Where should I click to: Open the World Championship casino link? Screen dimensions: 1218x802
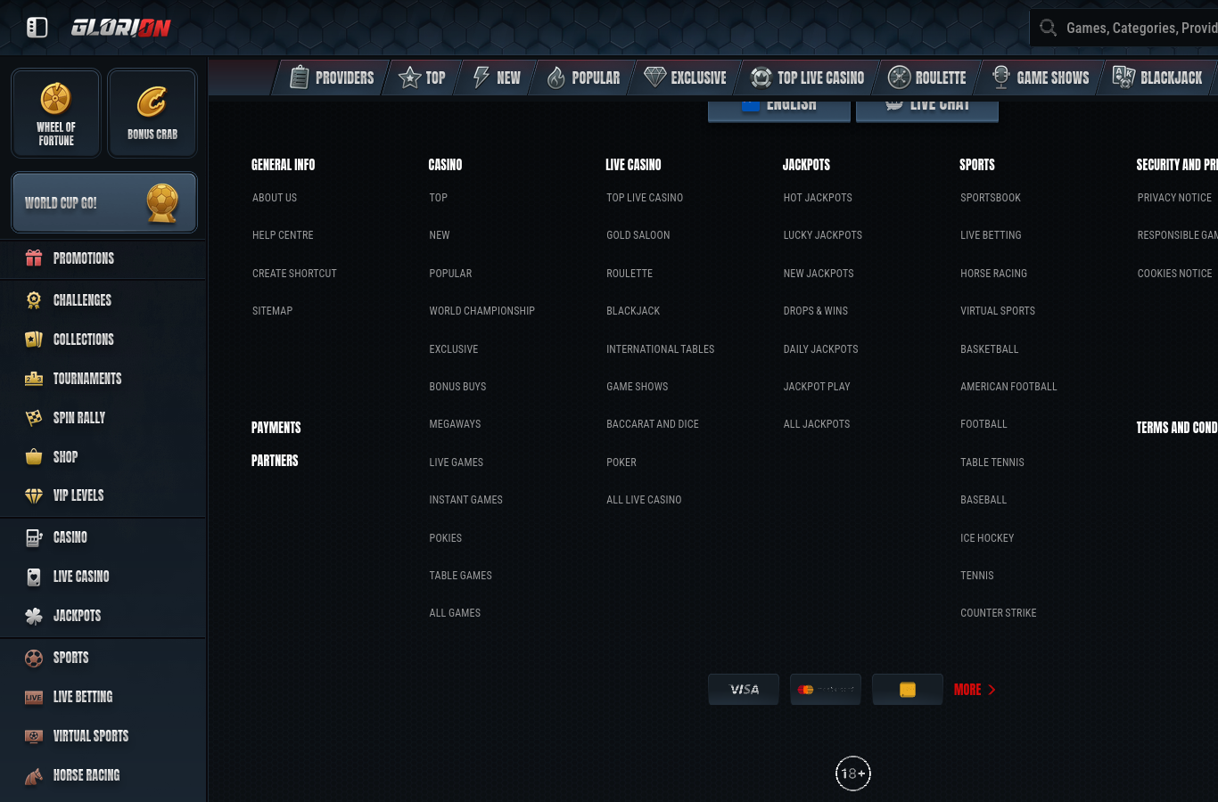[482, 311]
